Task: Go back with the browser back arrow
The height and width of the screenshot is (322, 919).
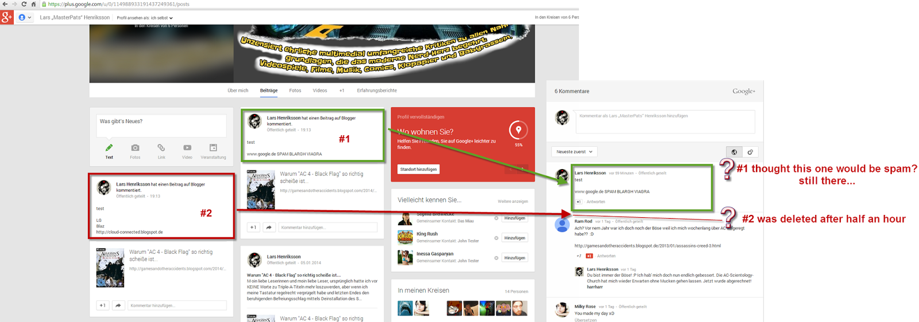Action: click(x=5, y=4)
